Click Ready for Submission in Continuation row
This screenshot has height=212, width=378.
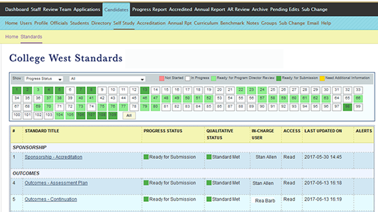point(170,199)
